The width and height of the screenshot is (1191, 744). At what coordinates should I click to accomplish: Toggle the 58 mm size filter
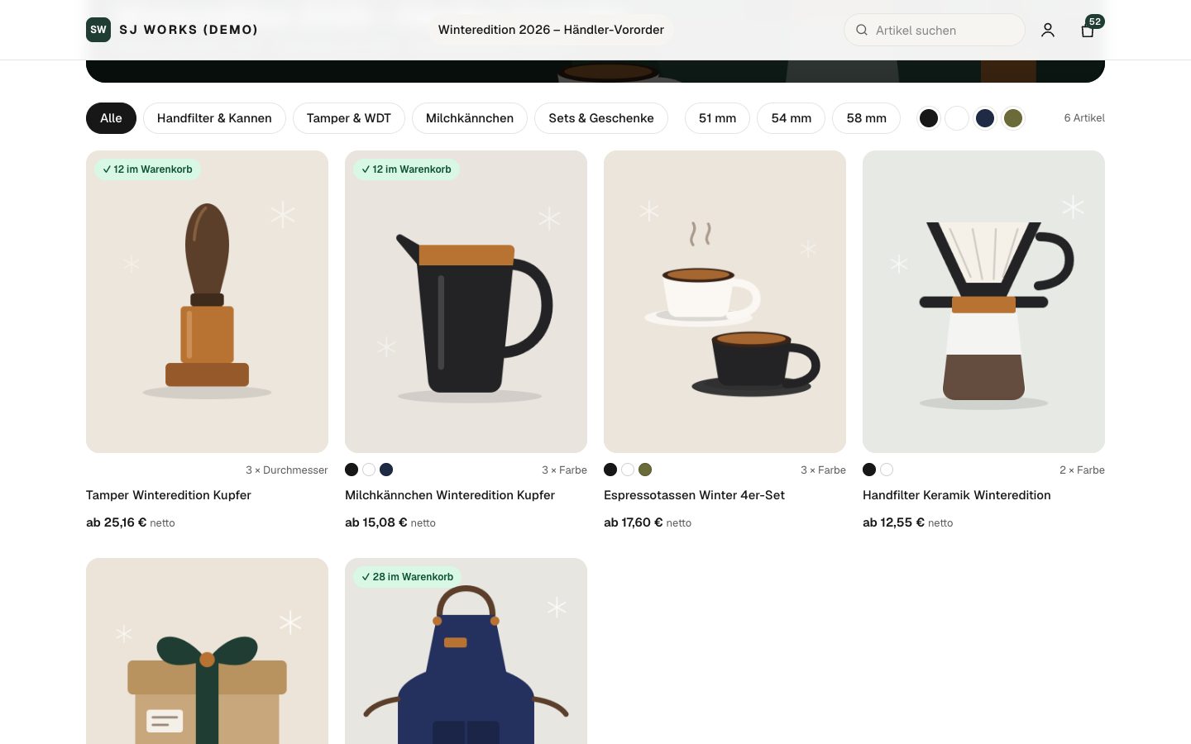pyautogui.click(x=867, y=118)
